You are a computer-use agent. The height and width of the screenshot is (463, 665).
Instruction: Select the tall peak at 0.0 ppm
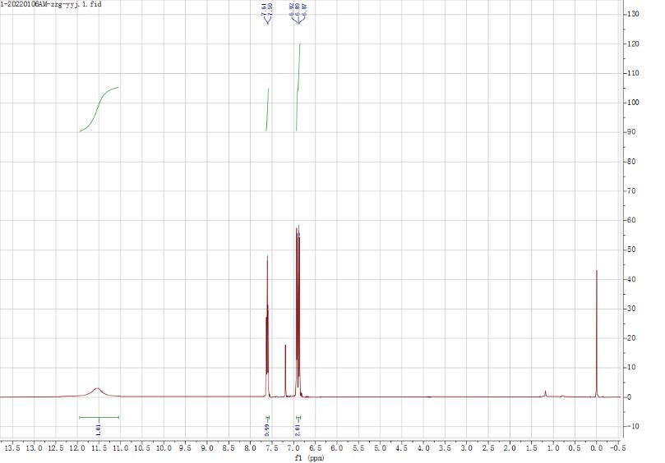click(596, 328)
